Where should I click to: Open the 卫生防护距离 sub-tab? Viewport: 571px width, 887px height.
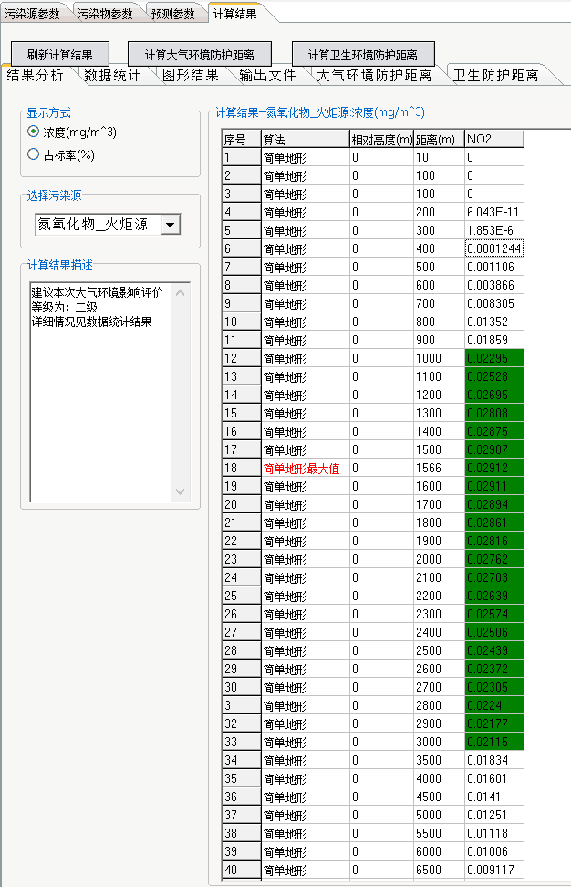click(x=496, y=75)
